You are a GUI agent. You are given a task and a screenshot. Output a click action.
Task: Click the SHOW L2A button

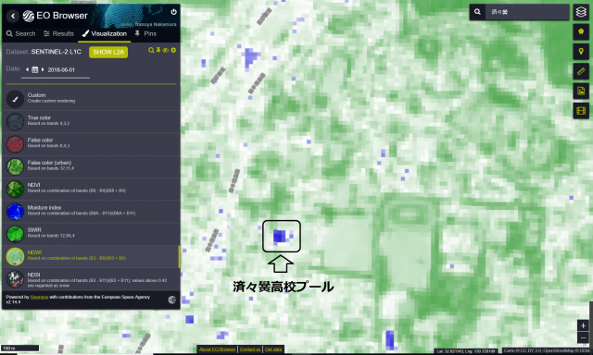[x=108, y=52]
